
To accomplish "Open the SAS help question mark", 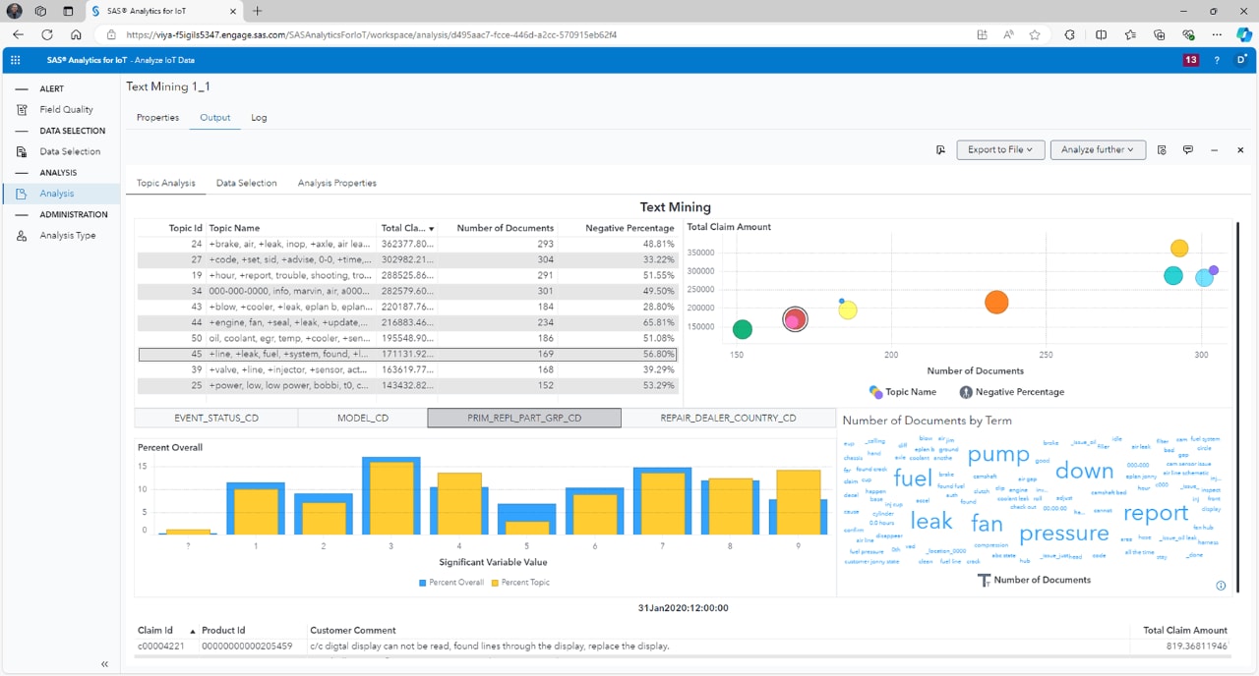I will [1217, 60].
